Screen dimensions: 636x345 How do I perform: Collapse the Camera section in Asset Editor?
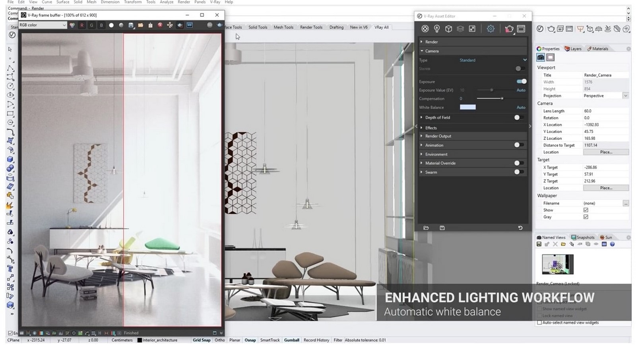[473, 51]
